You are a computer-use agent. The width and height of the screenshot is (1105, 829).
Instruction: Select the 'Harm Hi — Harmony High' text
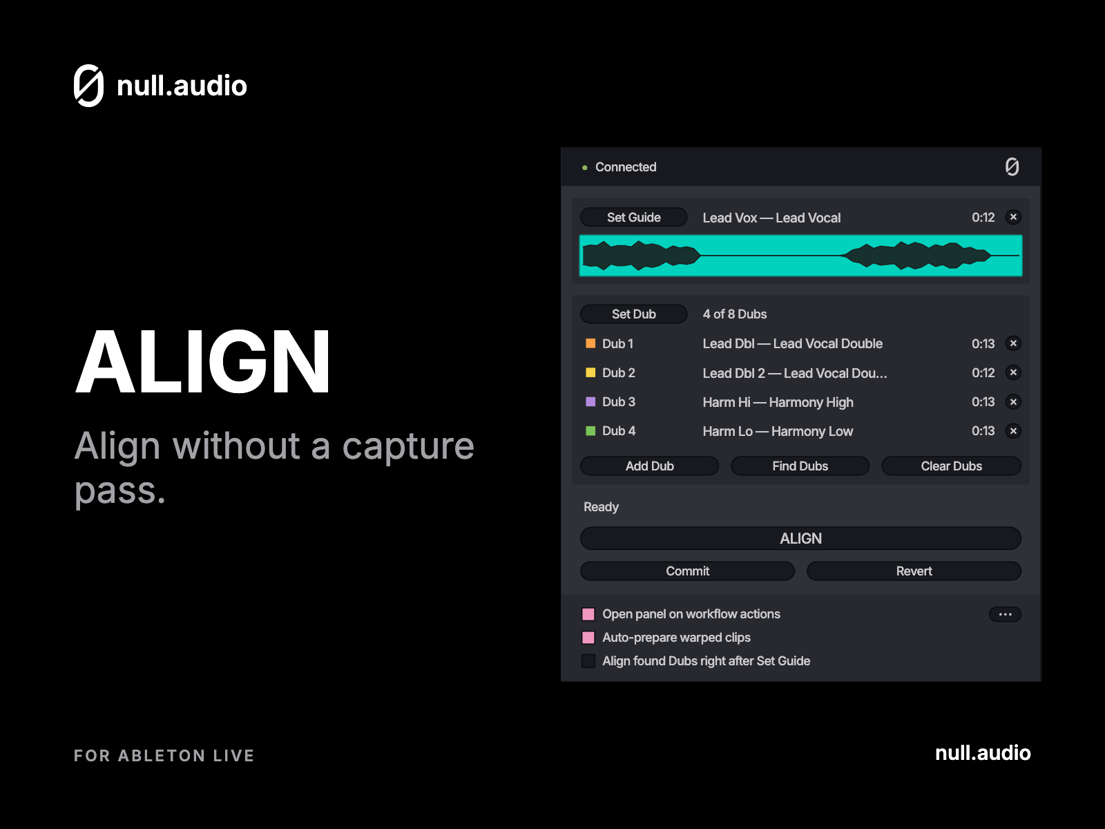(778, 402)
